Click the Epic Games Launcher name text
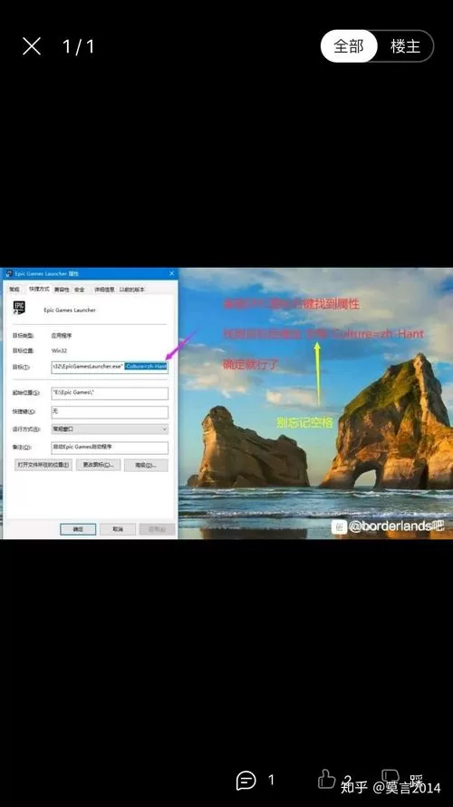This screenshot has height=807, width=453. 70,310
